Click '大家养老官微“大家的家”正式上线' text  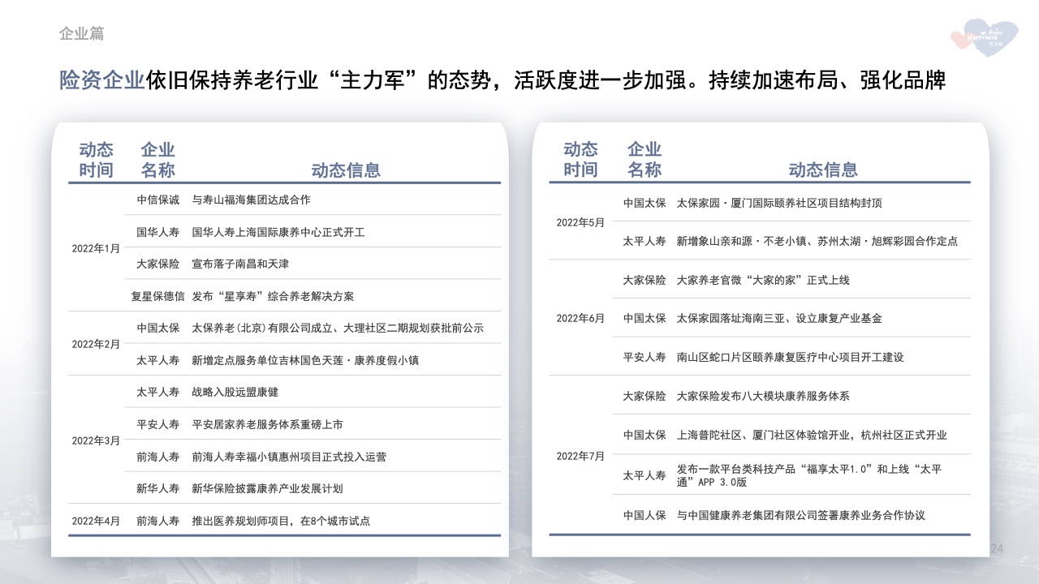[x=763, y=280]
